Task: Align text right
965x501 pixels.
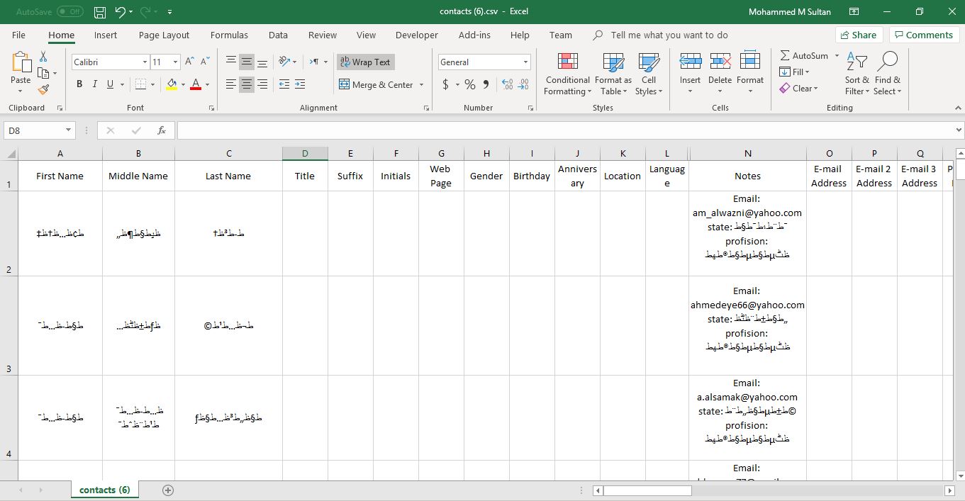Action: pos(262,84)
